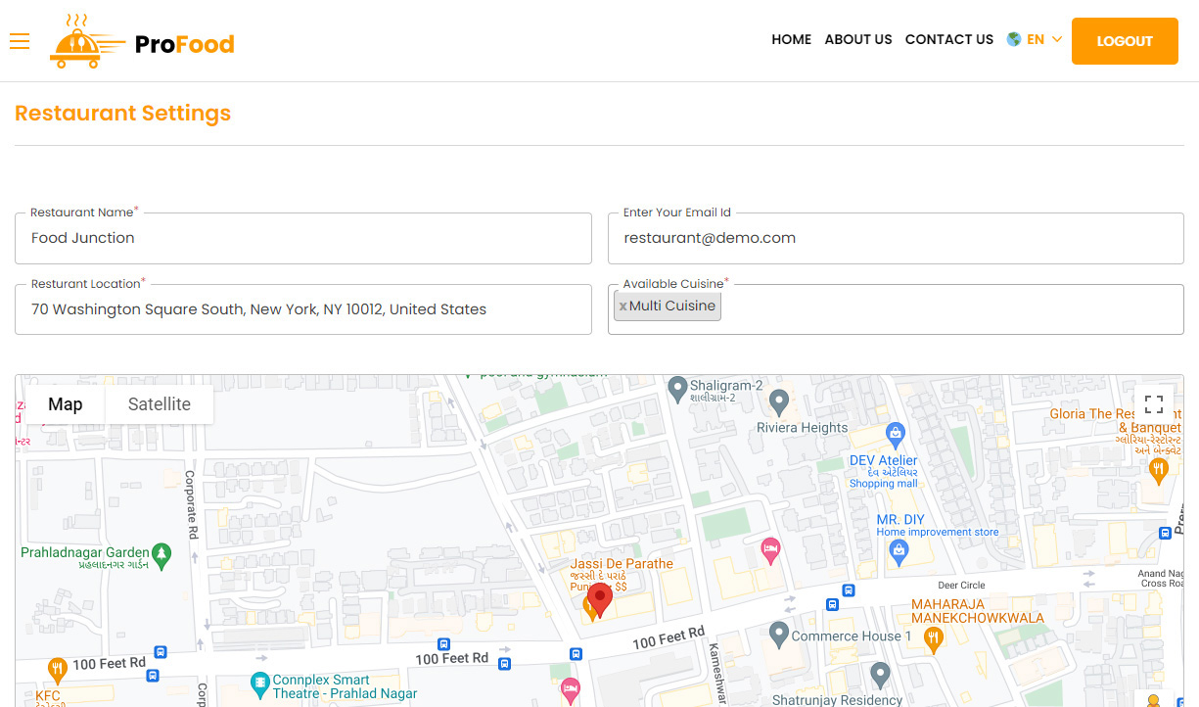Image resolution: width=1199 pixels, height=707 pixels.
Task: Open the Available Cuisine selector
Action: point(896,309)
